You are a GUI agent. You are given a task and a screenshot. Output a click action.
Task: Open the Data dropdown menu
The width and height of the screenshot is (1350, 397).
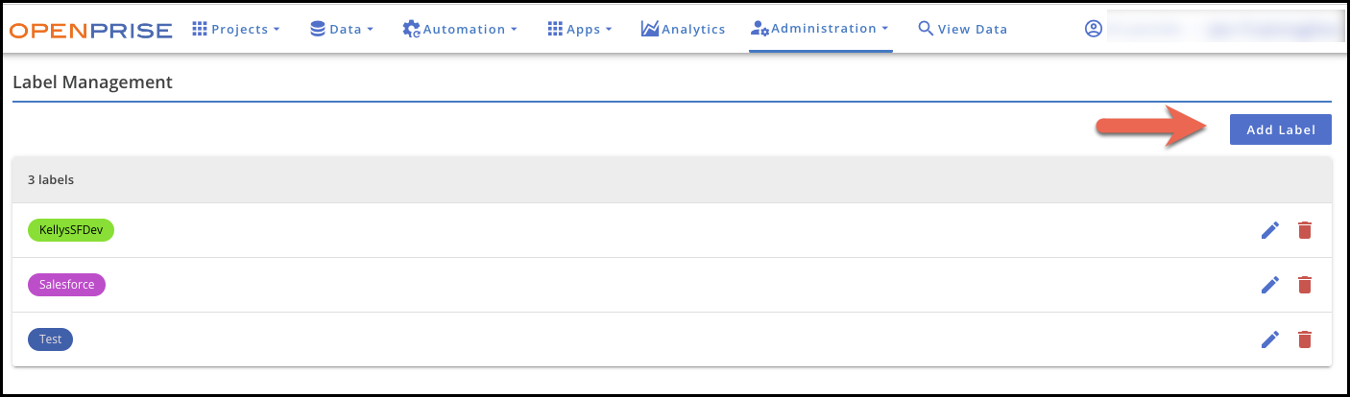coord(342,29)
